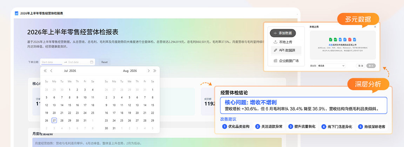404x147 pixels.
Task: Click the Aug month label in the calendar header
Action: coord(126,71)
